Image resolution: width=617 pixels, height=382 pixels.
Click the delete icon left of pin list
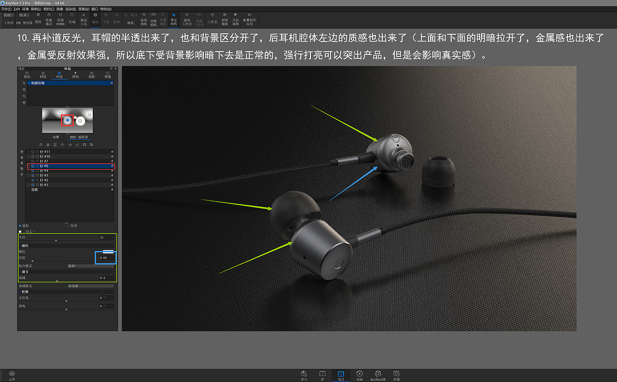click(x=22, y=152)
